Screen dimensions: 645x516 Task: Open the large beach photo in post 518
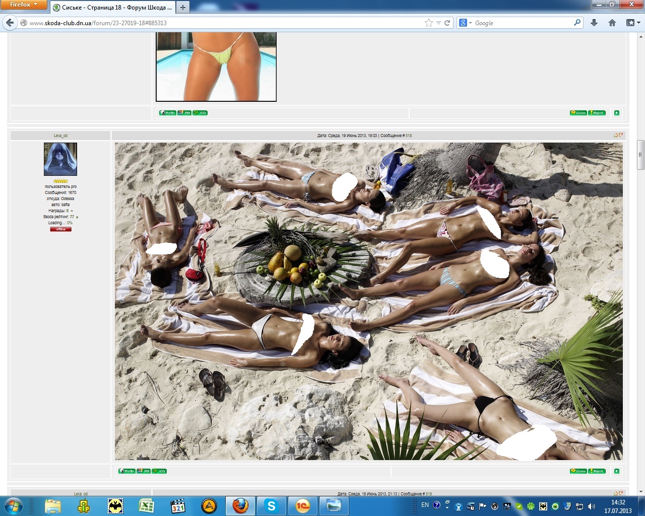(x=368, y=301)
